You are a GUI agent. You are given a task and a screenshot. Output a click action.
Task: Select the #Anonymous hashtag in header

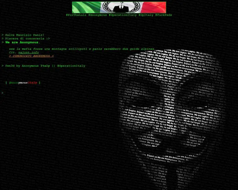click(x=98, y=15)
